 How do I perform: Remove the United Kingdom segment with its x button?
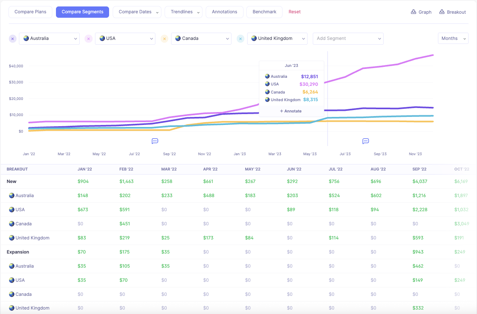pyautogui.click(x=241, y=39)
